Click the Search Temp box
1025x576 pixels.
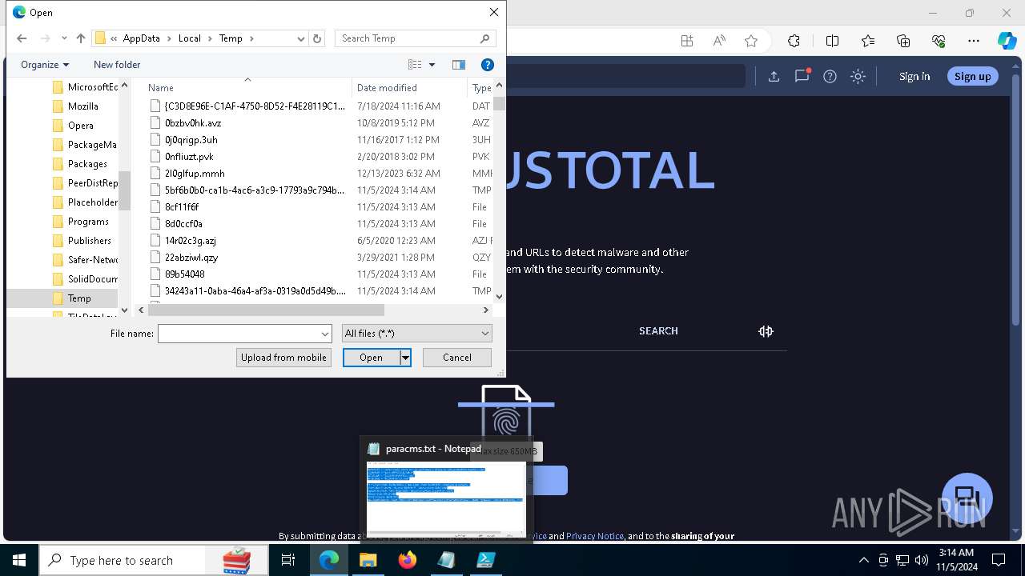coord(416,38)
